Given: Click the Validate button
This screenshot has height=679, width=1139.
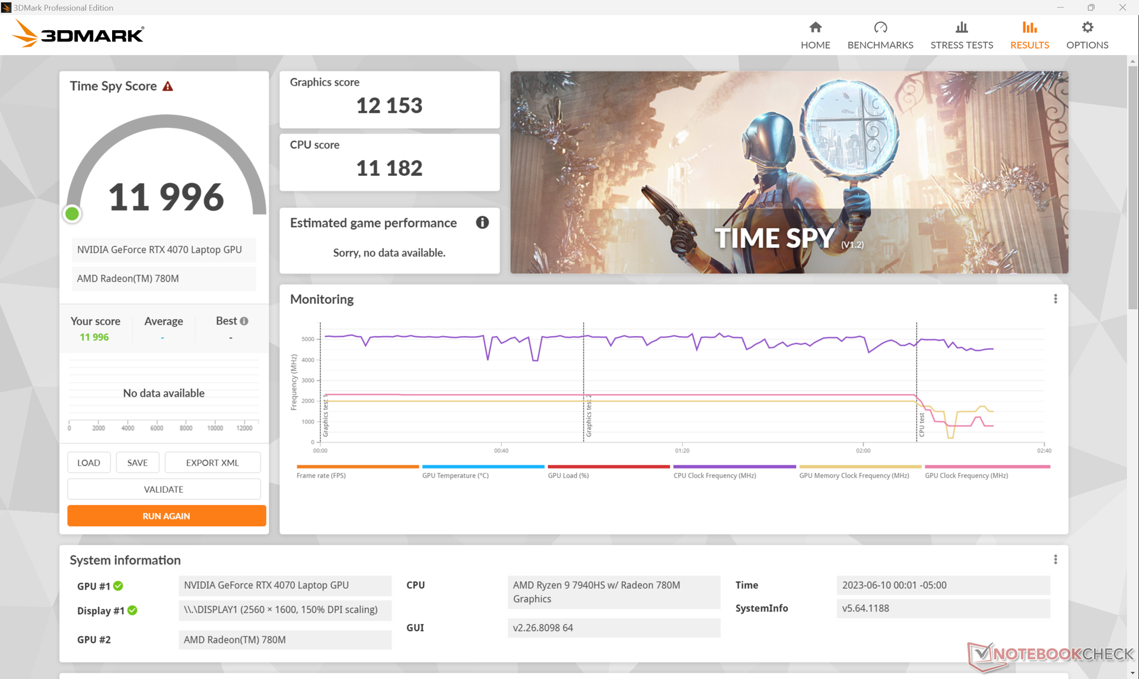Looking at the screenshot, I should tap(164, 489).
